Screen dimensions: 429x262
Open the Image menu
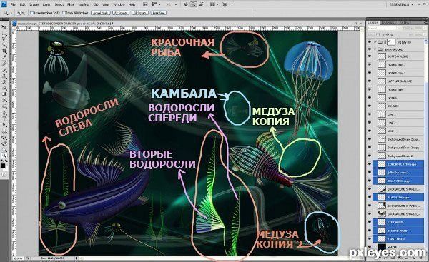pos(34,5)
